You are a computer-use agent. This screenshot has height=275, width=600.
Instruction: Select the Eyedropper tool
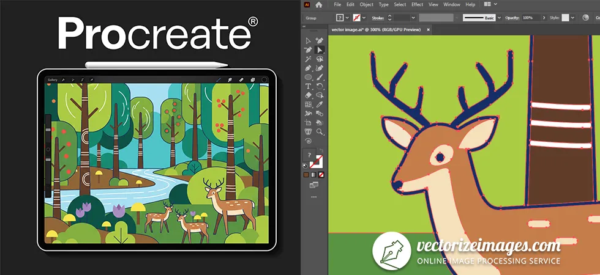click(320, 105)
